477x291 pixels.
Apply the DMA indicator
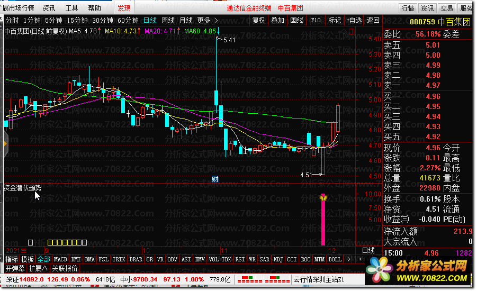tap(90, 259)
